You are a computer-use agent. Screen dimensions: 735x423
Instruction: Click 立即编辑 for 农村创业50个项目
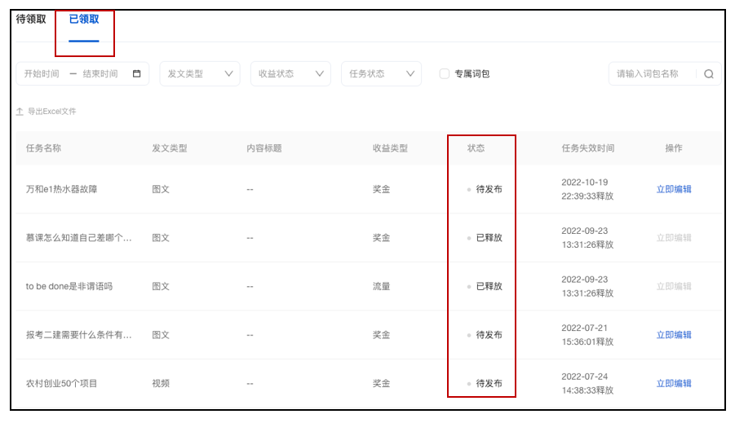pyautogui.click(x=674, y=384)
